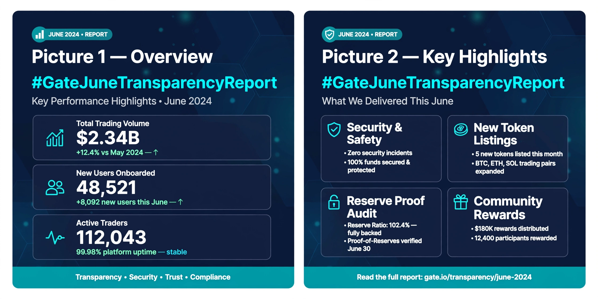
Task: Click 'Compliance' in the Picture 1 footer
Action: click(210, 277)
